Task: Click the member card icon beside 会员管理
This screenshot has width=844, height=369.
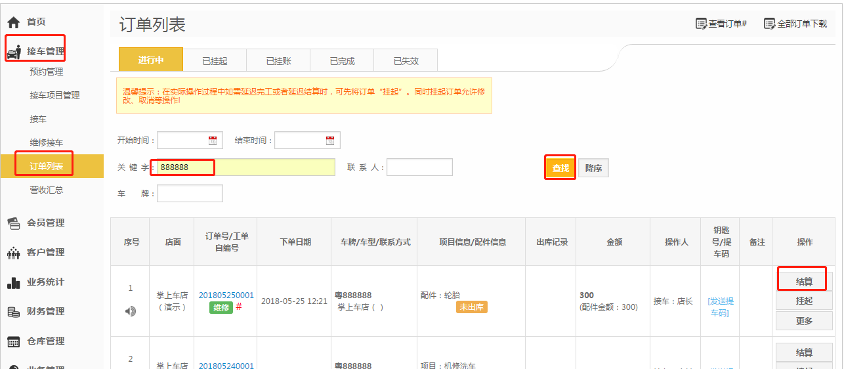Action: tap(13, 223)
